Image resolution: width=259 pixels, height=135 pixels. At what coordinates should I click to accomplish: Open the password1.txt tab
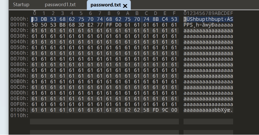coord(60,5)
